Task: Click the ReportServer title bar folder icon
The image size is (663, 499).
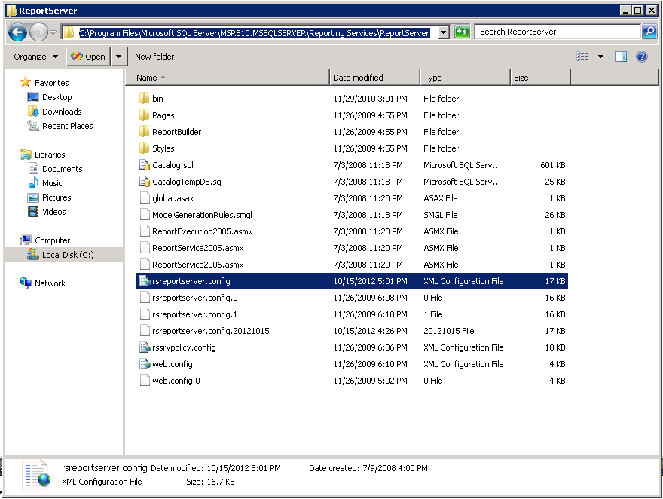Action: 11,11
